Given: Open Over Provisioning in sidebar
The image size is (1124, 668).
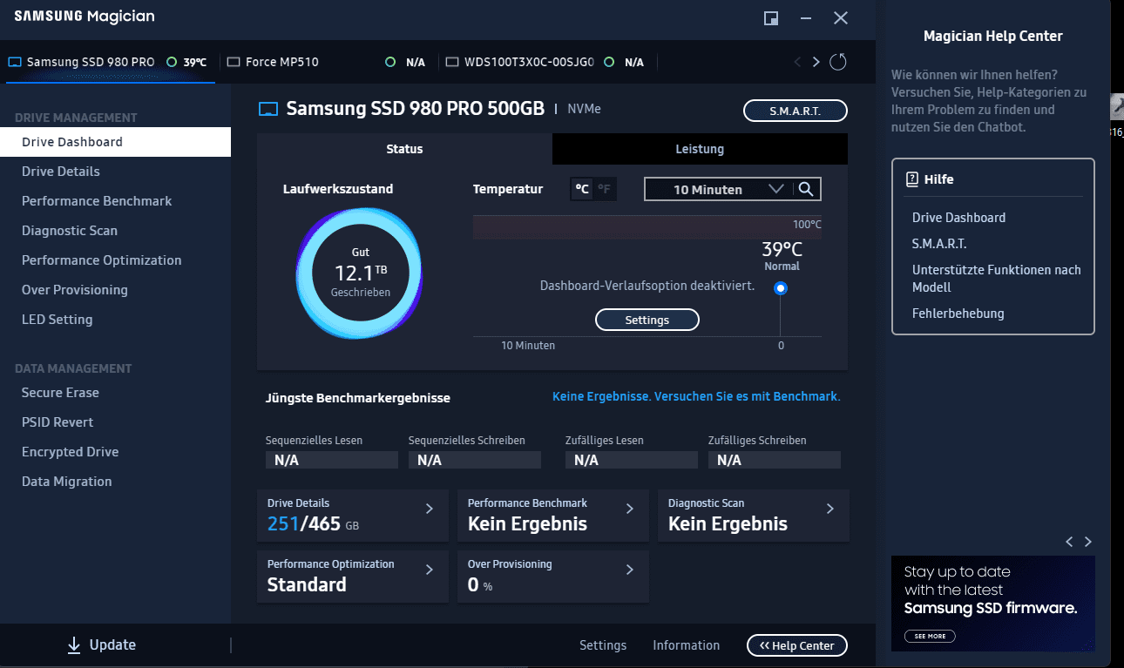Looking at the screenshot, I should [115, 290].
